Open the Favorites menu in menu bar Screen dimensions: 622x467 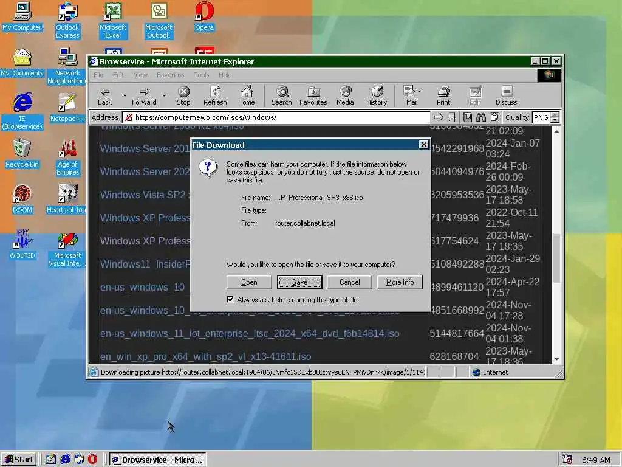pyautogui.click(x=170, y=75)
